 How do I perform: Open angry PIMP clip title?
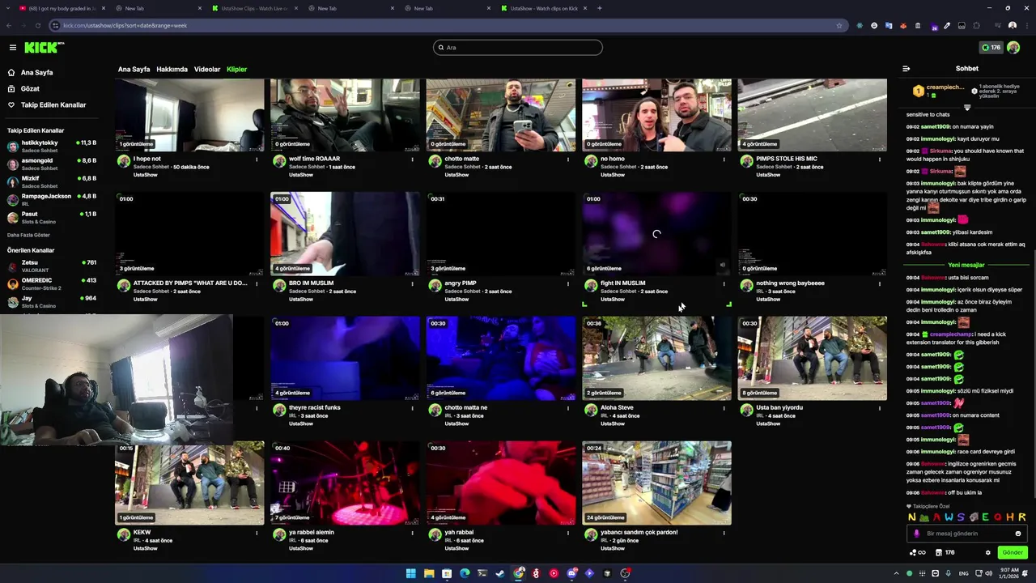coord(461,283)
